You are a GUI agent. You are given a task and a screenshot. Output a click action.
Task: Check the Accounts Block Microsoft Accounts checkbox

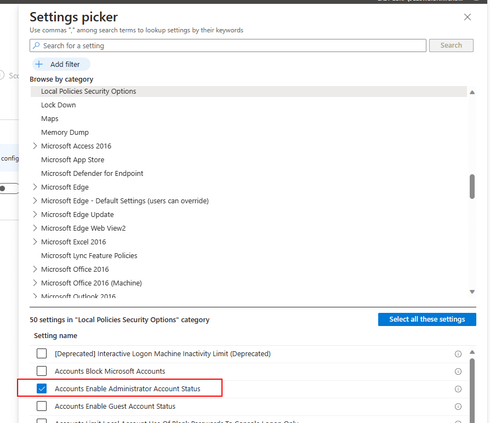coord(42,371)
